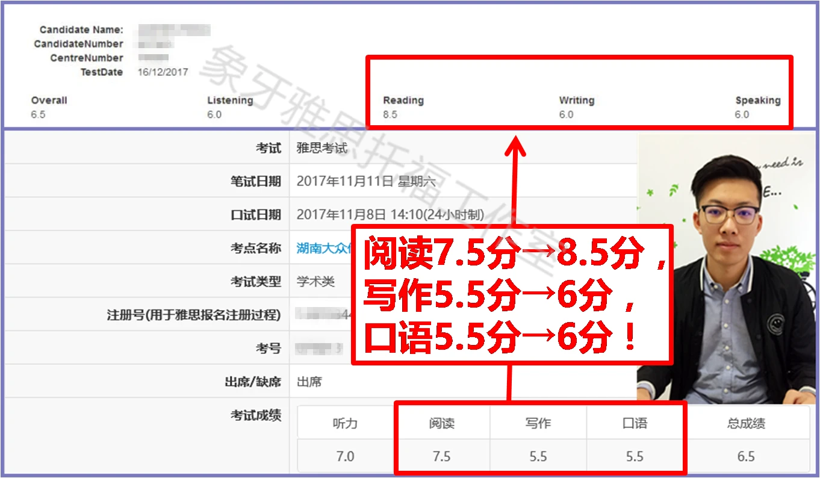Click the Speaking score 6.0 heading
This screenshot has height=478, width=820.
[759, 101]
